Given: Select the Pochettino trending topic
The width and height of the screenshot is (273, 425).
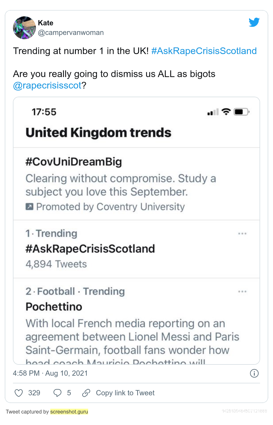Looking at the screenshot, I should point(54,307).
